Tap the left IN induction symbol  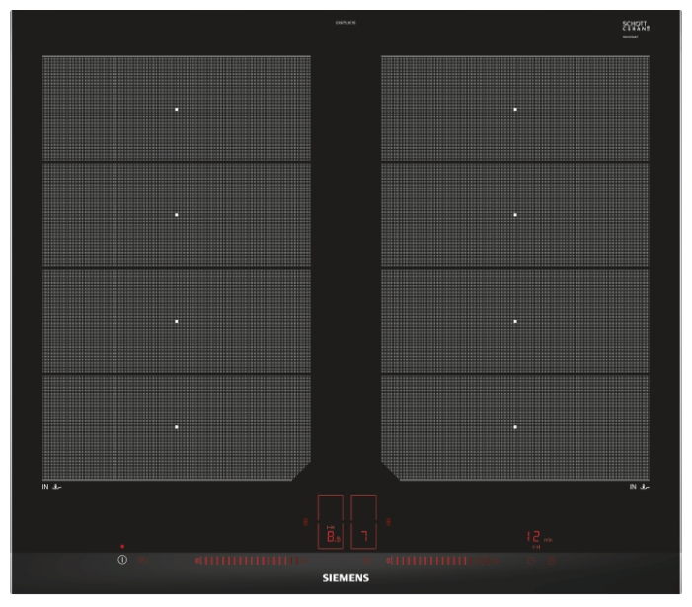coord(53,487)
